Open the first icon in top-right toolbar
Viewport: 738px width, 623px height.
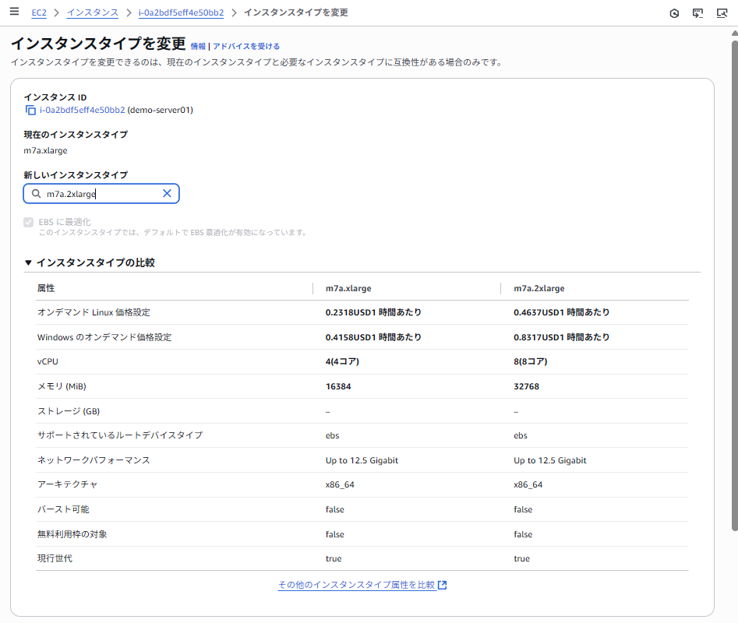pyautogui.click(x=674, y=13)
